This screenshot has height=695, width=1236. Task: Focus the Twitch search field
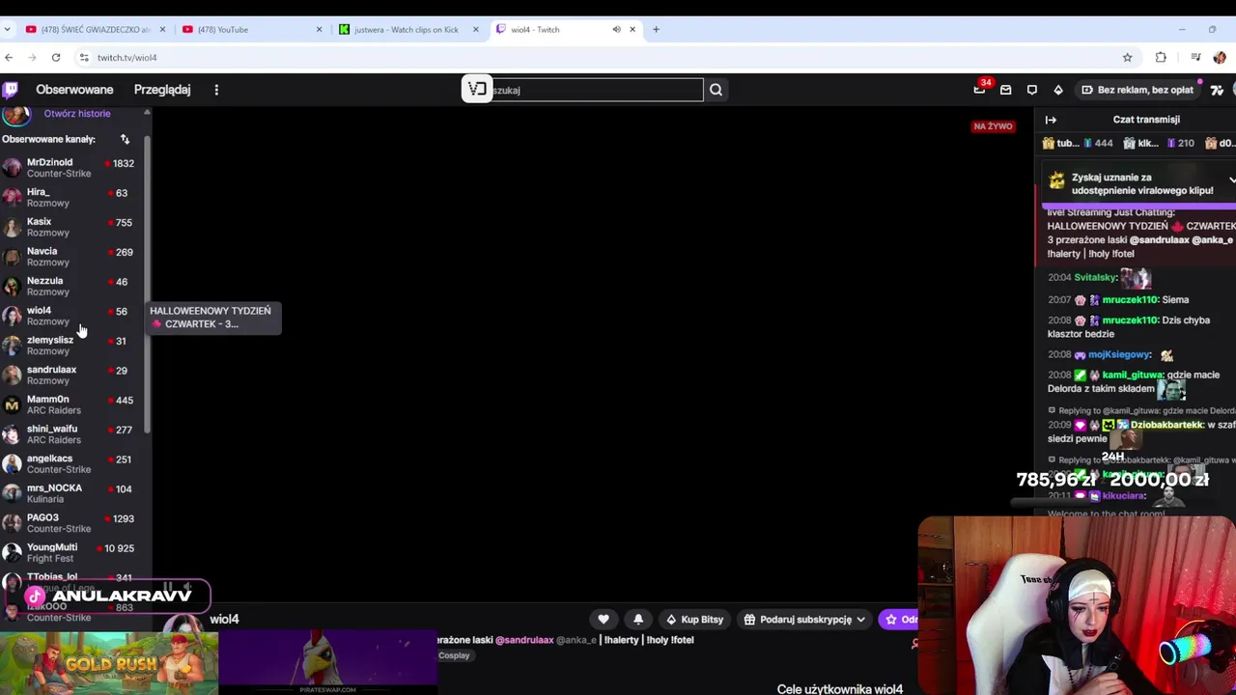click(x=597, y=90)
